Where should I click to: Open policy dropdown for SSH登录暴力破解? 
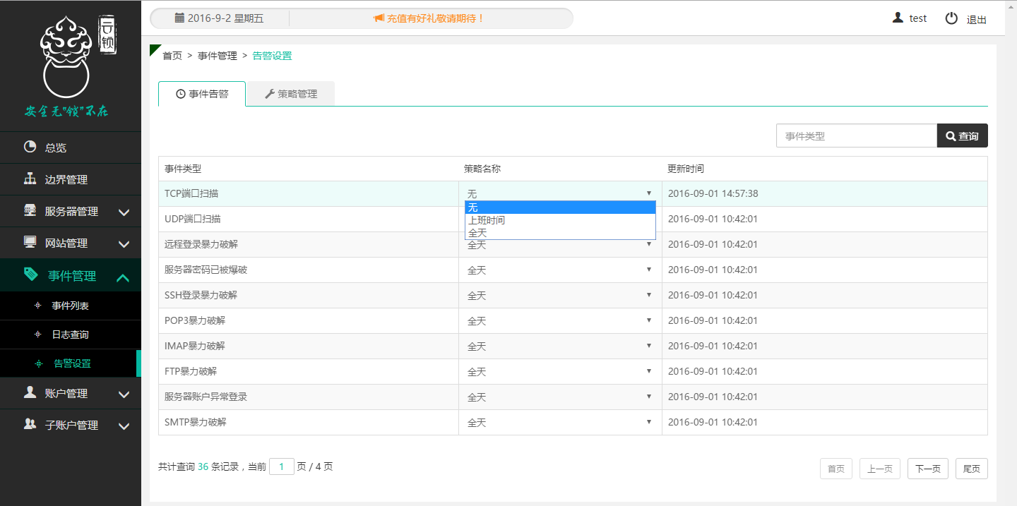[560, 295]
